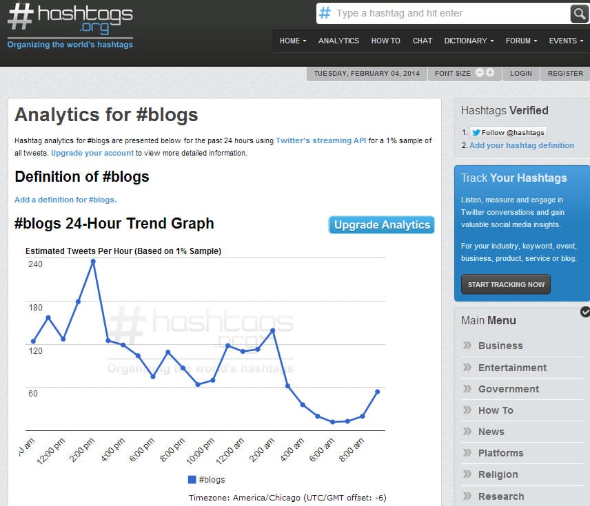Open the FORUM dropdown menu
Screen dimensions: 590x506
[x=521, y=41]
